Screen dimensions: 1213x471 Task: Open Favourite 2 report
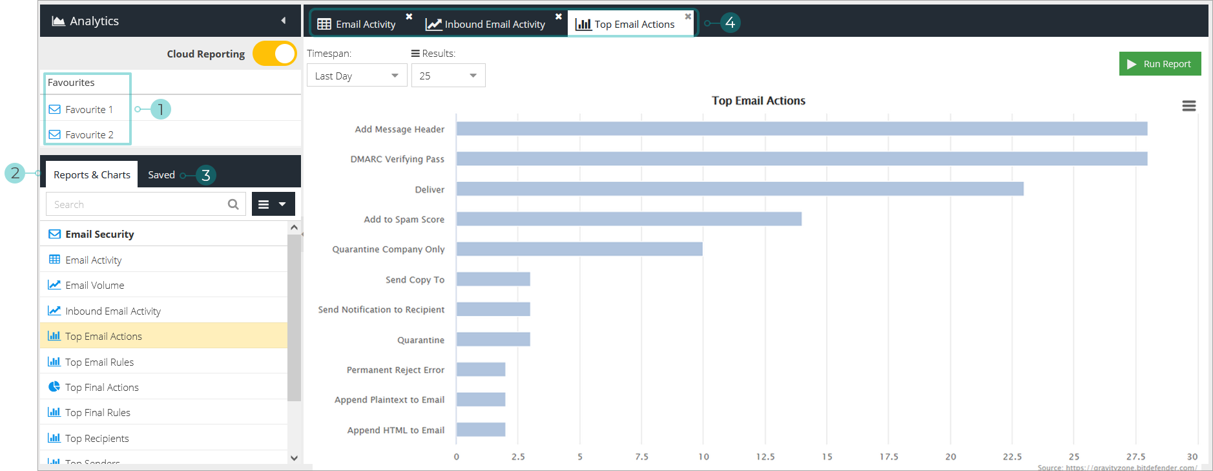[x=89, y=134]
